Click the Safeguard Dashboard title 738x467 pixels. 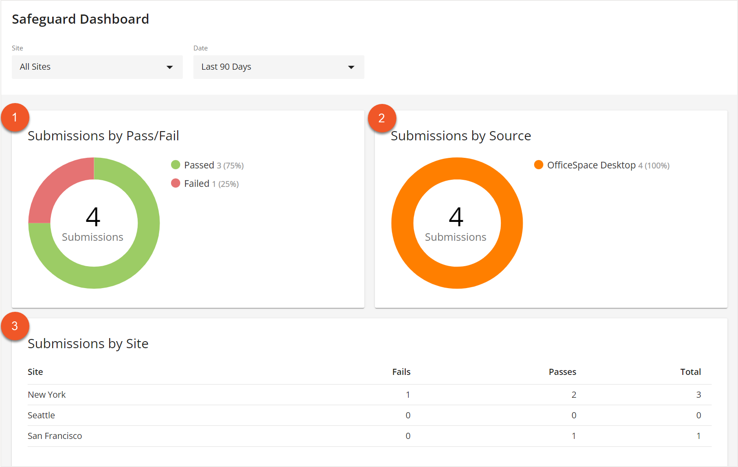(81, 19)
